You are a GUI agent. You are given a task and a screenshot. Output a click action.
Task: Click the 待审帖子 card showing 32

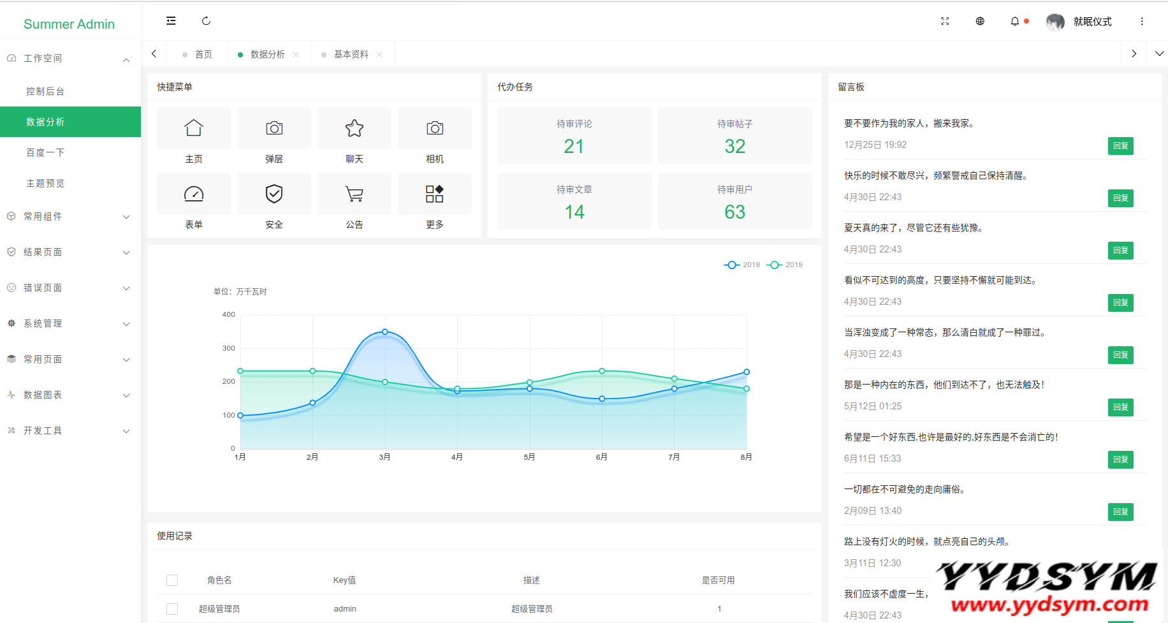coord(734,136)
